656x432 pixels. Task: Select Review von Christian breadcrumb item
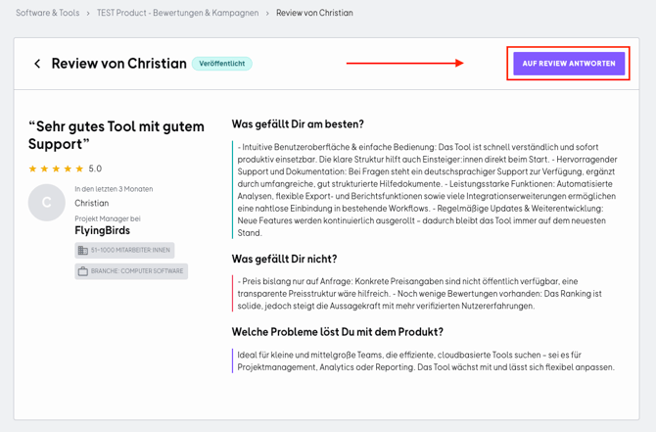point(314,14)
